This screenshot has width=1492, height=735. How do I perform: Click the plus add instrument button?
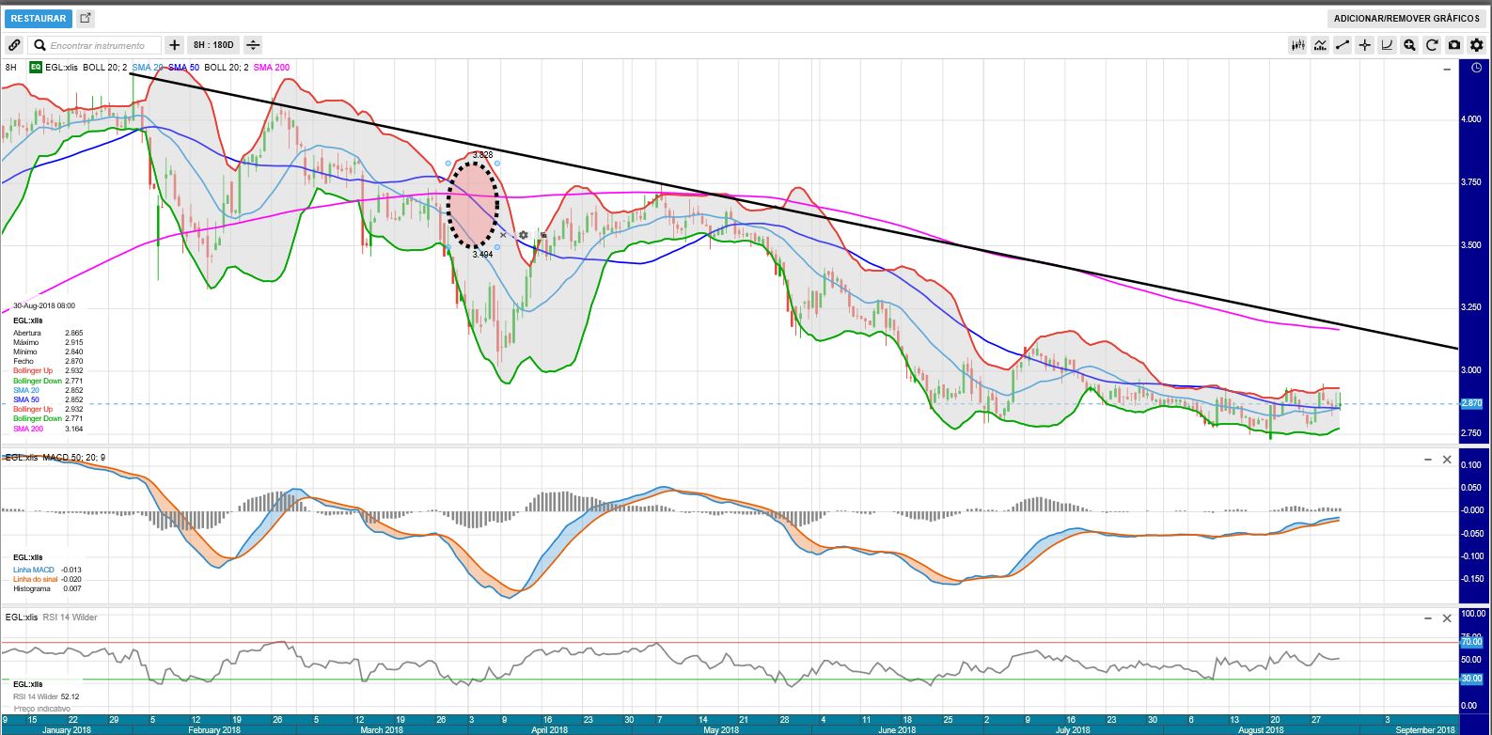pos(174,45)
